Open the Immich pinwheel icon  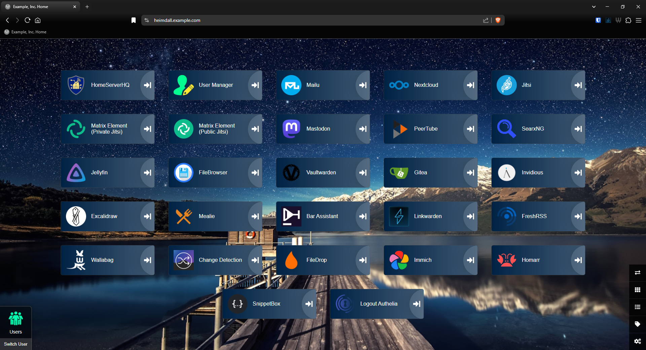point(399,260)
